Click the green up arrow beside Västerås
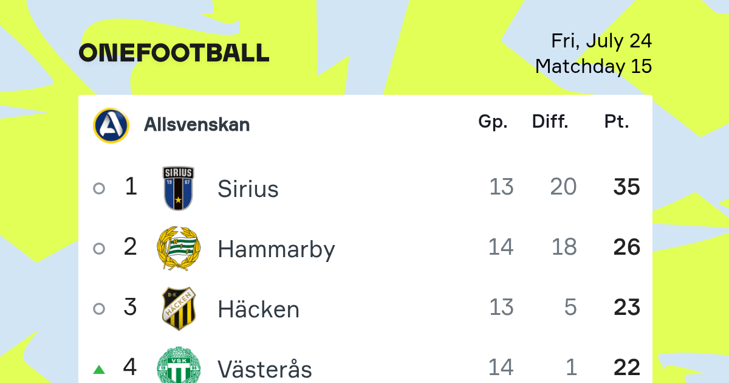This screenshot has height=383, width=729. pyautogui.click(x=99, y=369)
